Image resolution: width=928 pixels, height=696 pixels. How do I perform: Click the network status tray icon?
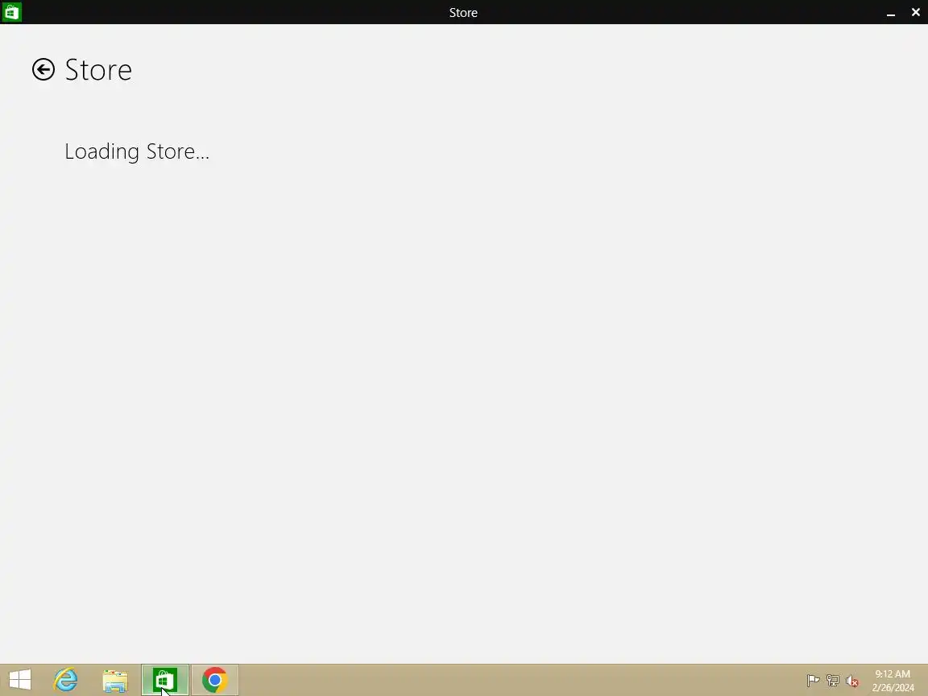point(833,681)
